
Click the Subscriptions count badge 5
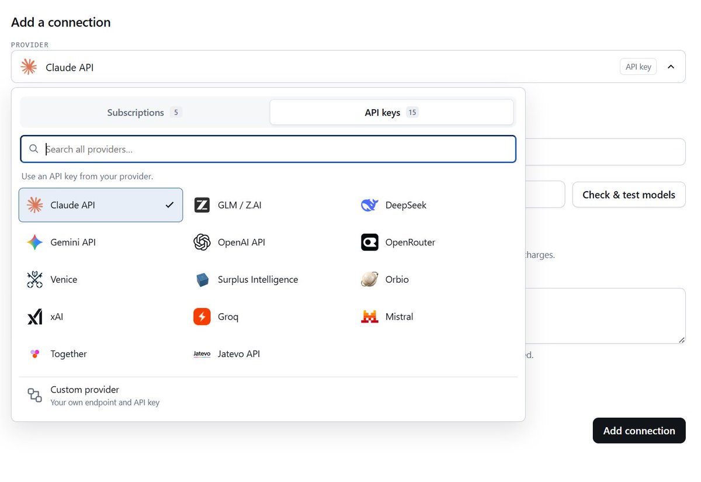pyautogui.click(x=176, y=112)
